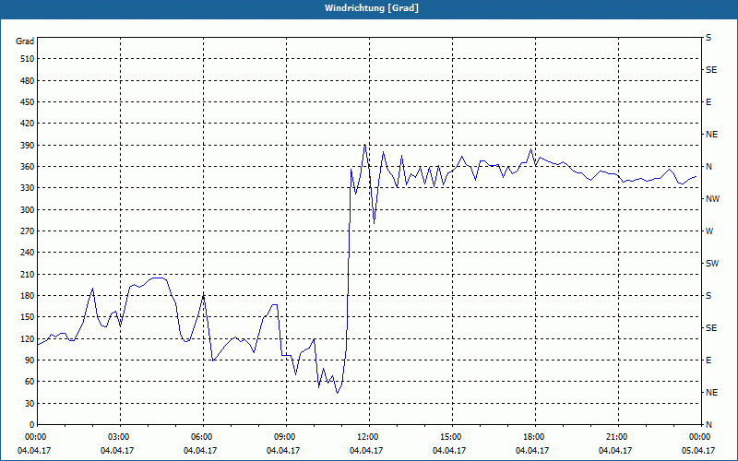This screenshot has height=461, width=738.
Task: Select the lower SE compass label near 150
Action: [x=711, y=328]
